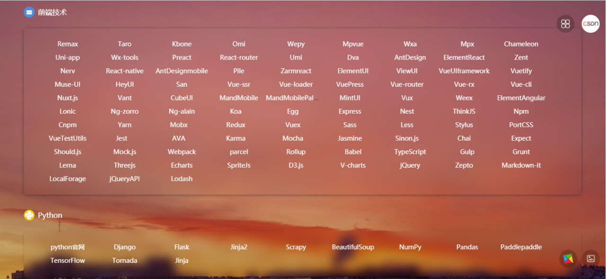Image resolution: width=606 pixels, height=279 pixels.
Task: Visit the Markdown-it link
Action: coord(521,165)
